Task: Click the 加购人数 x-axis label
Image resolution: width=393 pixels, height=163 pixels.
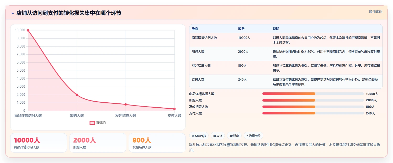Action: (x=77, y=115)
